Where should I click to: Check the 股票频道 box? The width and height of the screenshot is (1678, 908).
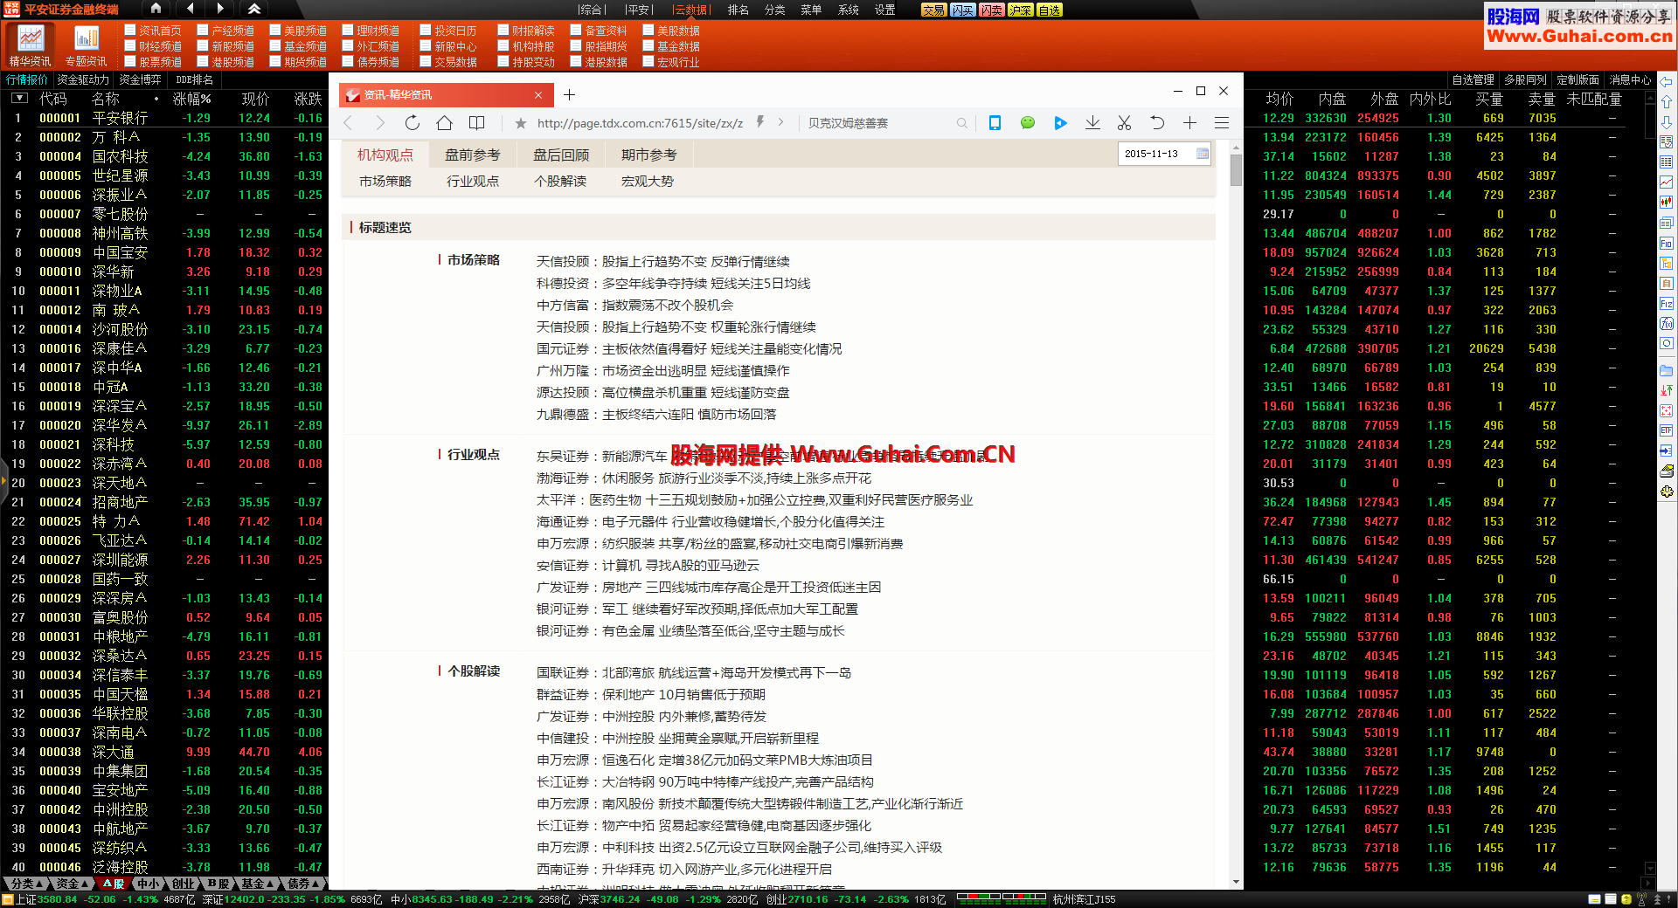[x=130, y=62]
